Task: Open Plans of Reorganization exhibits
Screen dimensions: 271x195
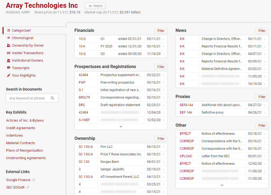Action: [24, 150]
